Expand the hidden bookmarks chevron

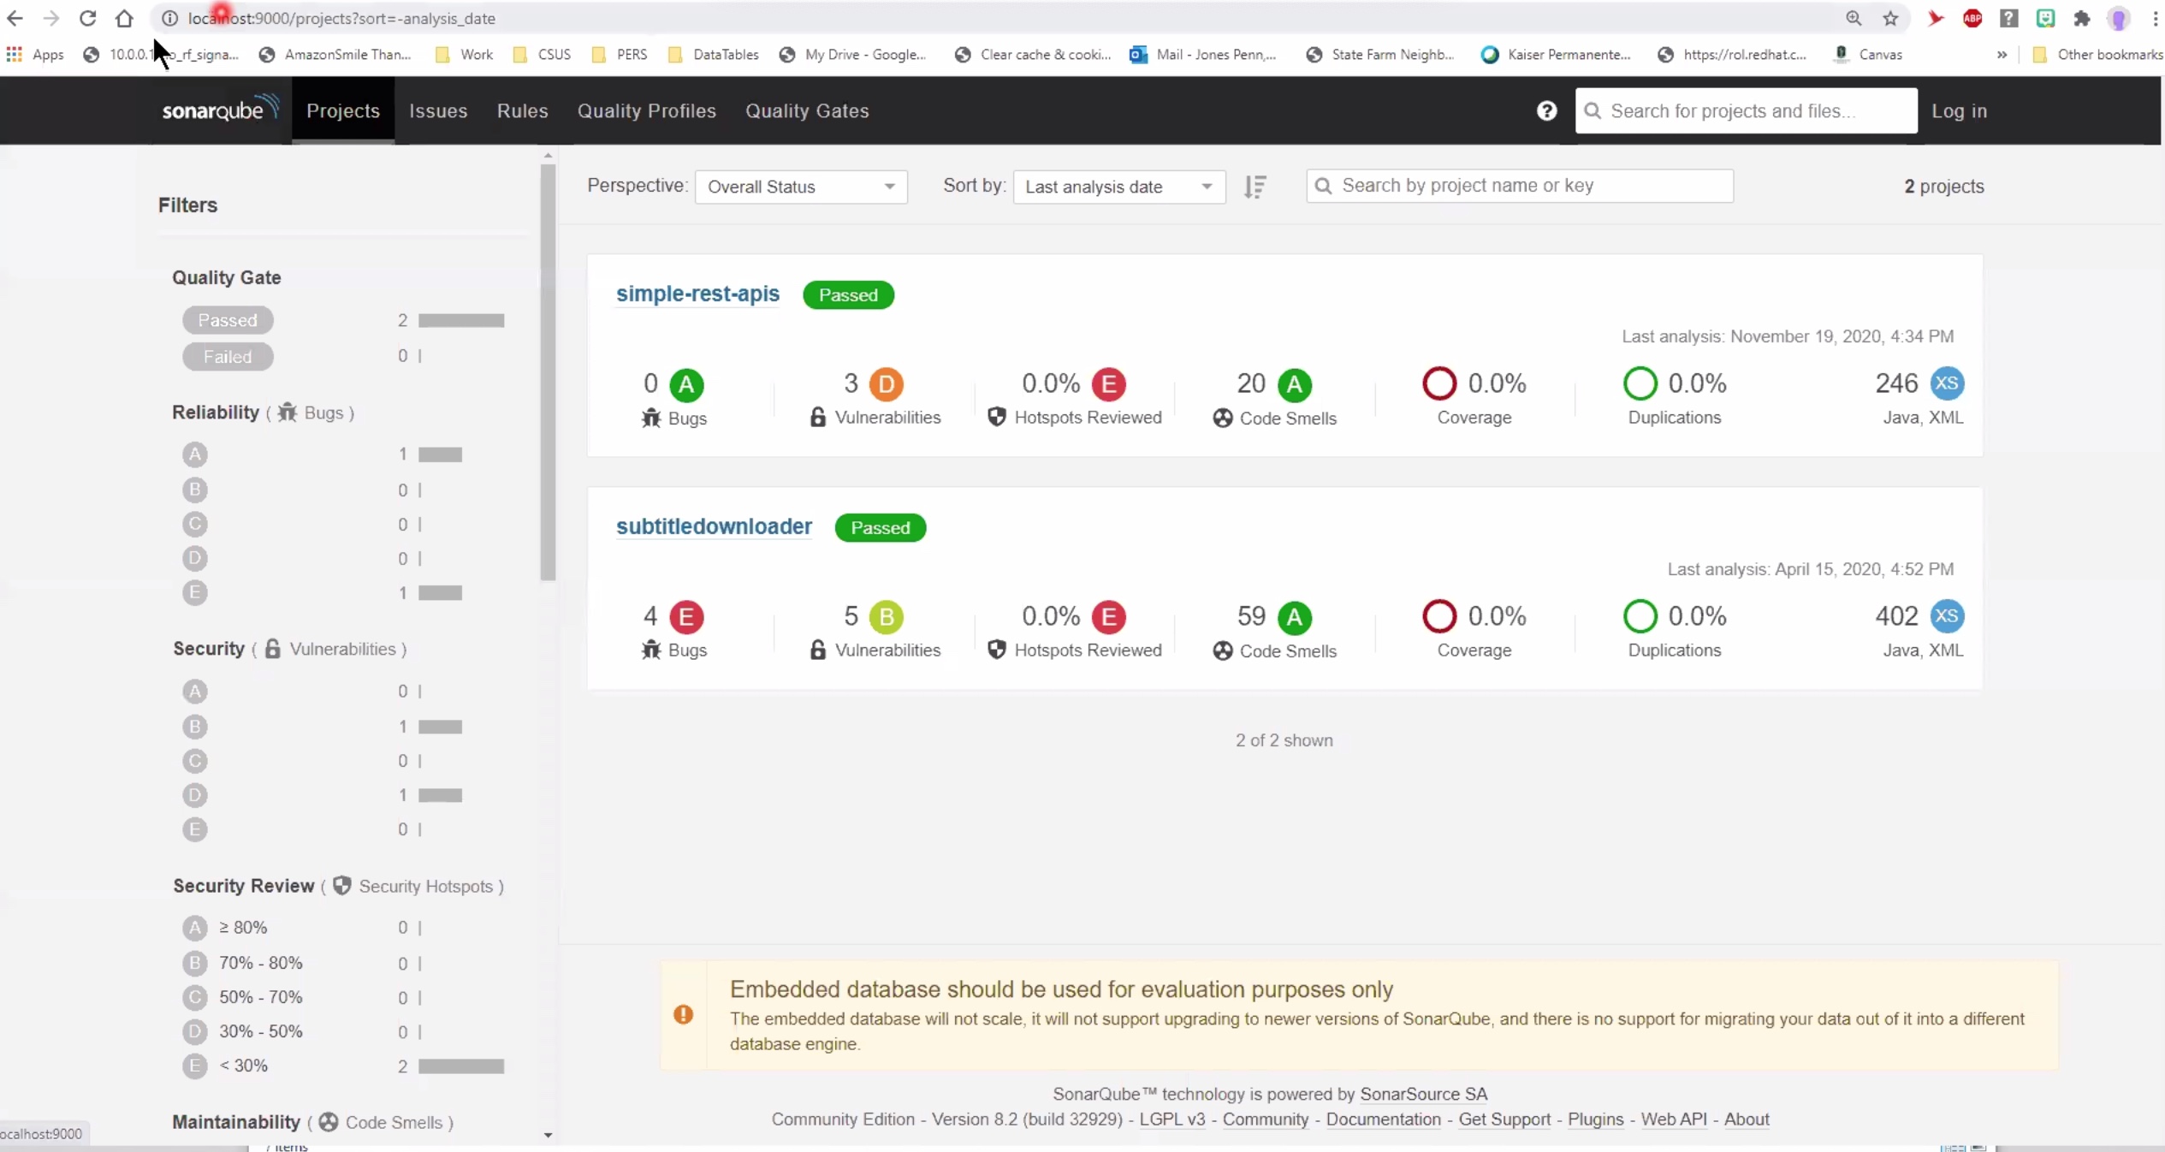2002,54
